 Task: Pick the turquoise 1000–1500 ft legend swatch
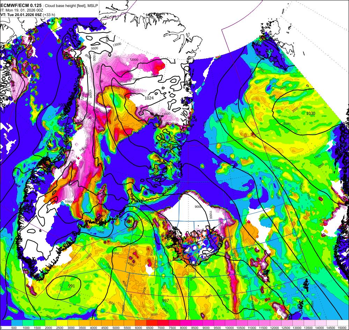[28, 323]
